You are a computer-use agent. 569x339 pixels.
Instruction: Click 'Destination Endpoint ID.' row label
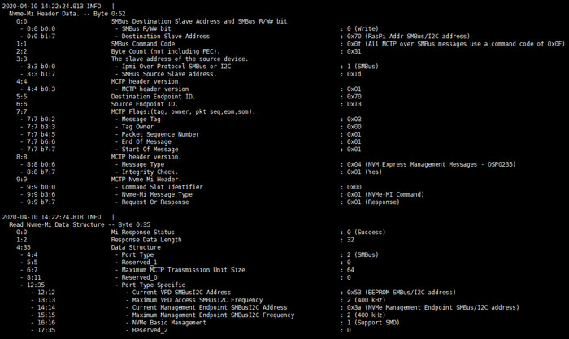click(153, 97)
